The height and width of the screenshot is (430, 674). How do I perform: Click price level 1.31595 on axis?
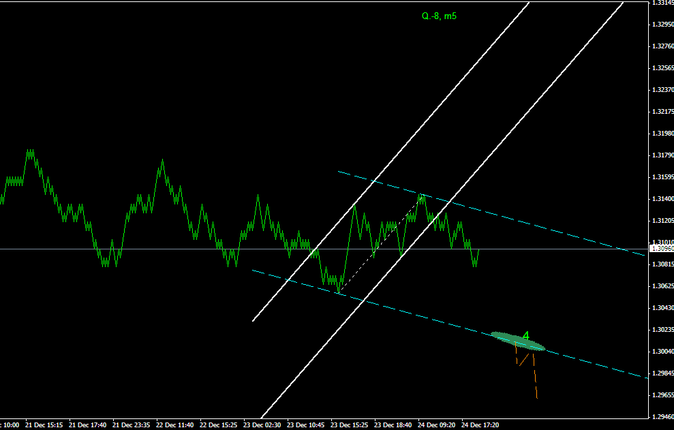coord(663,176)
